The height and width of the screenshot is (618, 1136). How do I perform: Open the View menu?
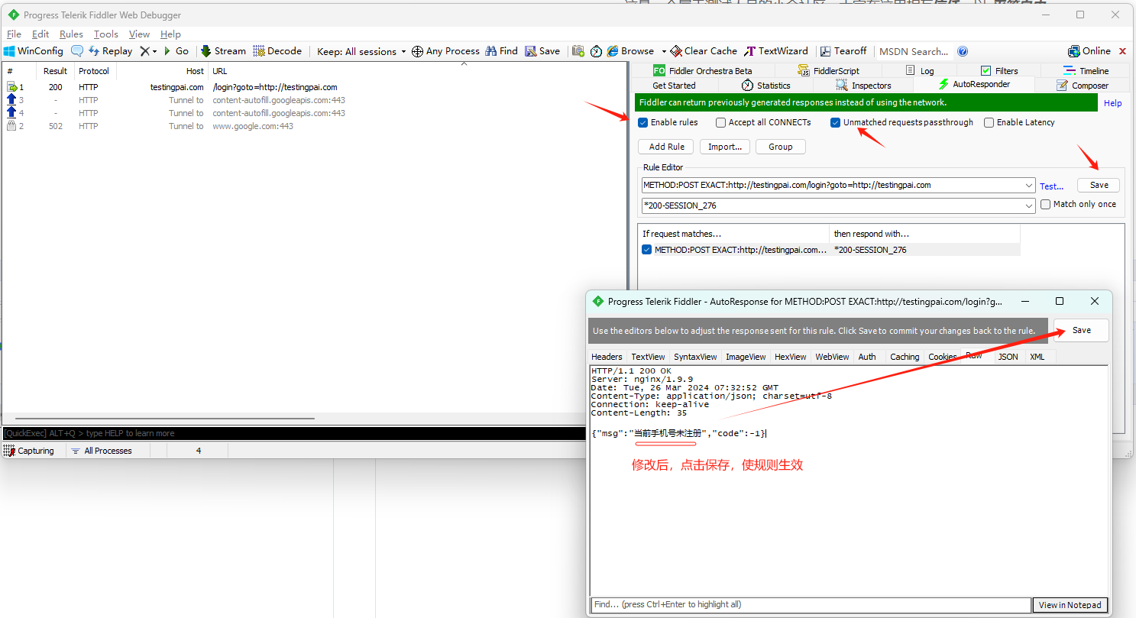(139, 34)
